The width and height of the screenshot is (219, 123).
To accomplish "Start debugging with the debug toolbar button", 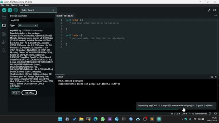I will pyautogui.click(x=16, y=10).
